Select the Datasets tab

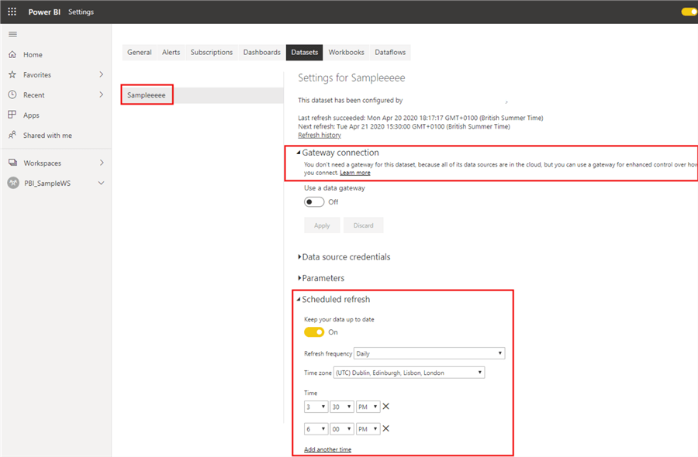305,52
